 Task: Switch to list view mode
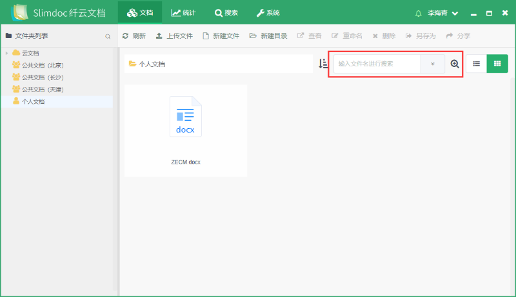(476, 64)
